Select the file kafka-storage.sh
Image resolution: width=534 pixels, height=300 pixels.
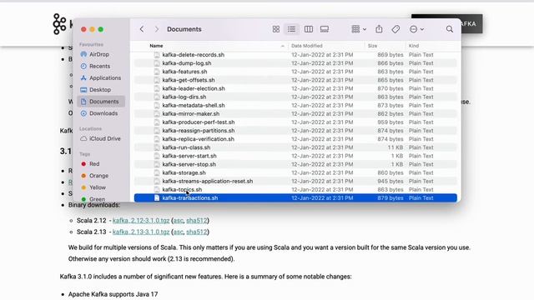click(x=184, y=172)
